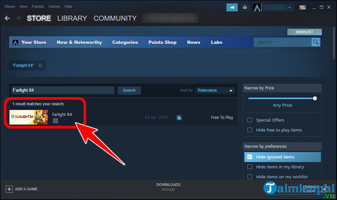Switch to the LIBRARY tab
Screen dimensions: 337x200
coord(72,18)
